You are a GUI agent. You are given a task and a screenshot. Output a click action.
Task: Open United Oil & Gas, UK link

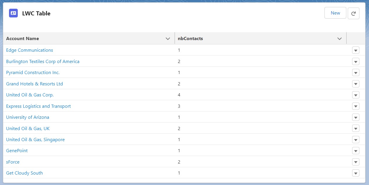28,128
